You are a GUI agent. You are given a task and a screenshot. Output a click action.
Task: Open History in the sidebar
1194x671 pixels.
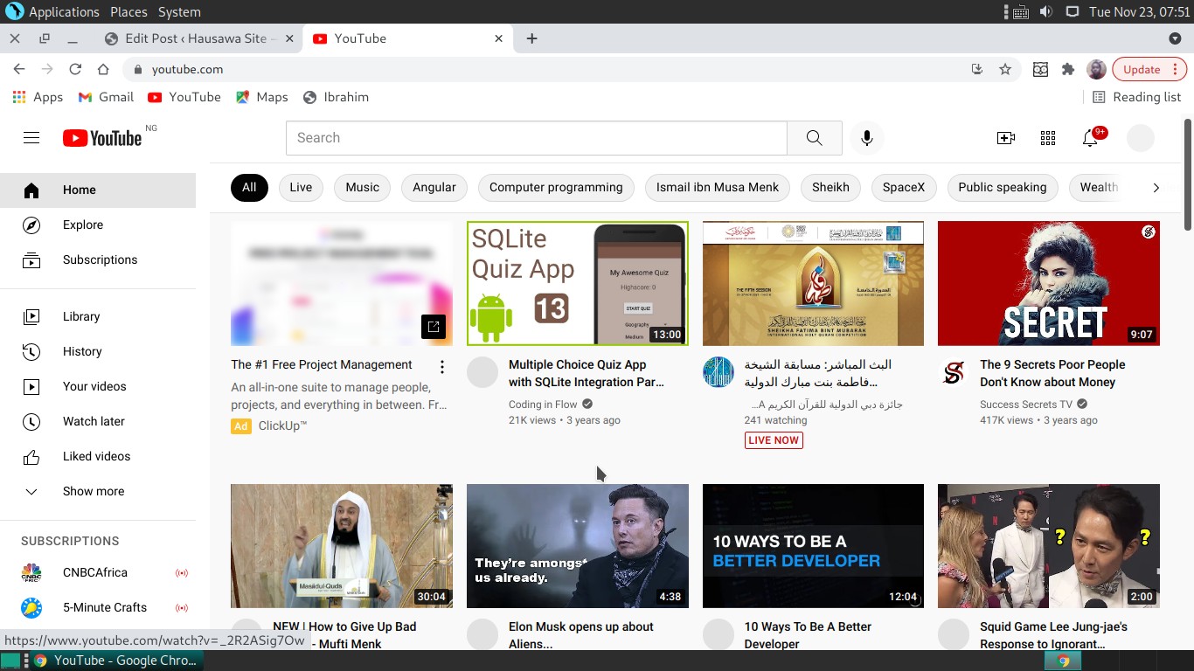pos(98,351)
